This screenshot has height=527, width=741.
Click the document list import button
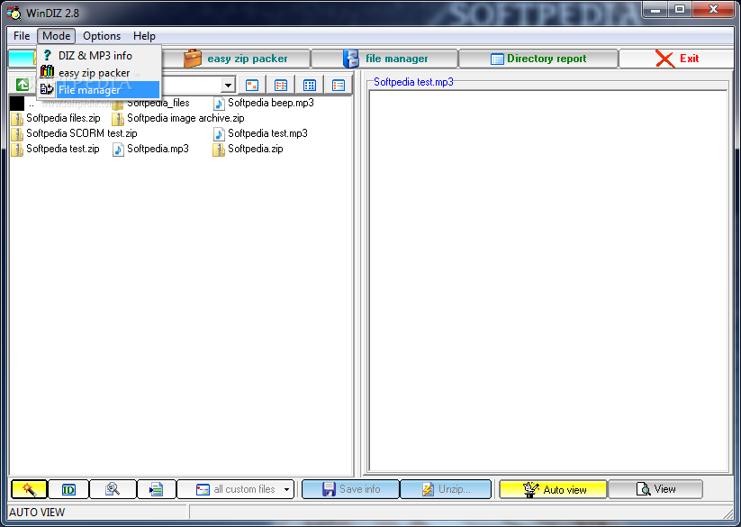point(156,489)
